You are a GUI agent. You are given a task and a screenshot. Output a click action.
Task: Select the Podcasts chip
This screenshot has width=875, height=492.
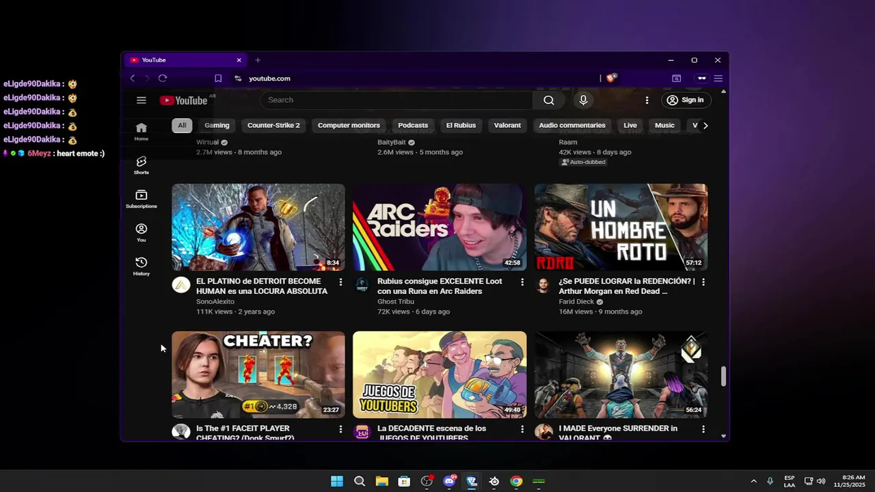point(413,126)
